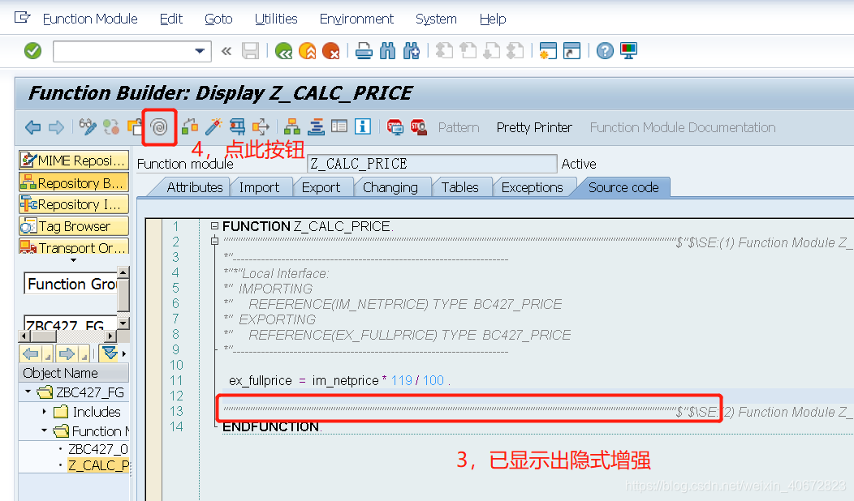Select the Z_CALC_P tree item
The height and width of the screenshot is (501, 854).
click(x=98, y=465)
